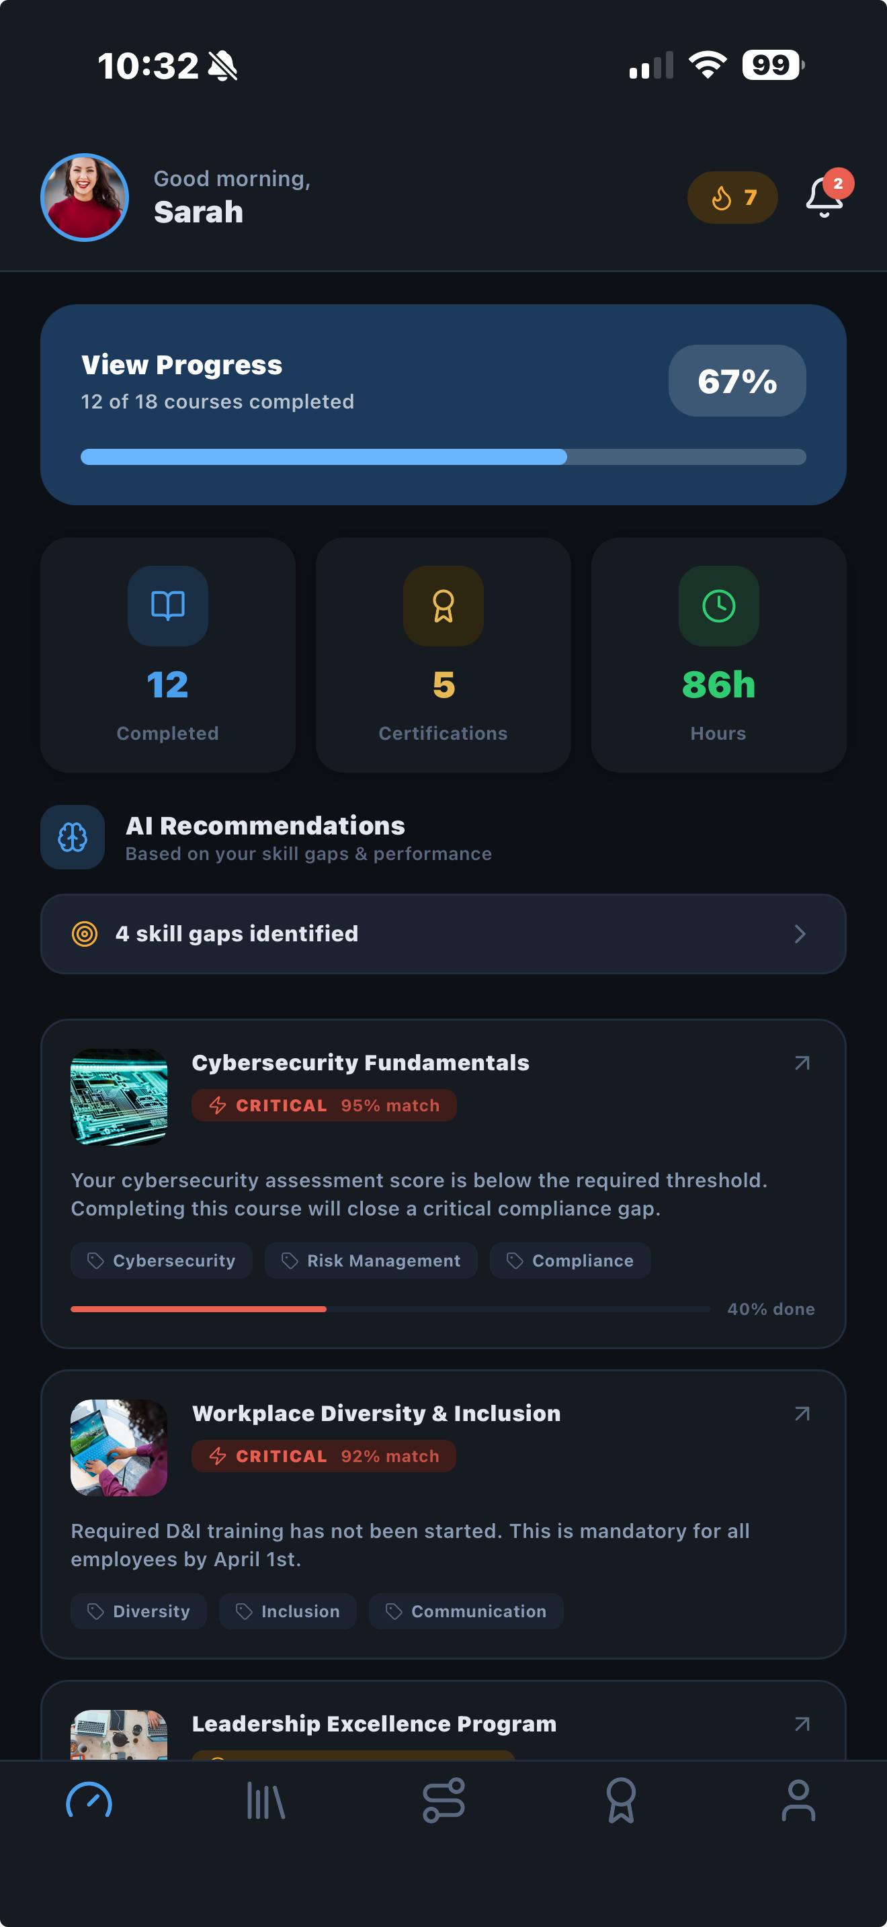
Task: Open the dashboard gauge tab
Action: [x=89, y=1801]
